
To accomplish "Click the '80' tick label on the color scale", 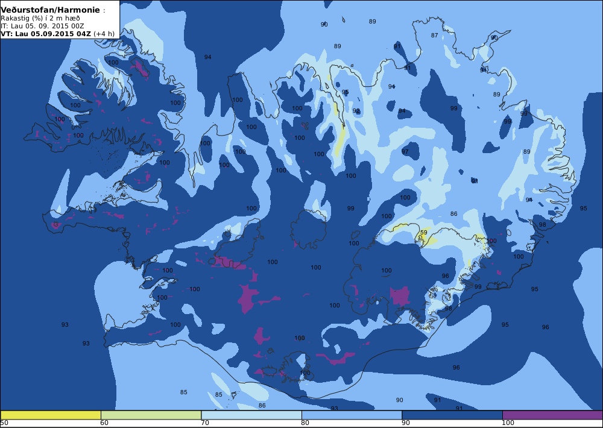I will (x=305, y=423).
